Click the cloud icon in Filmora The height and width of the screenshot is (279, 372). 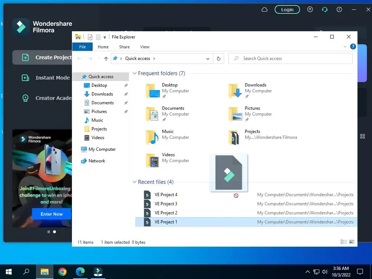coord(264,10)
